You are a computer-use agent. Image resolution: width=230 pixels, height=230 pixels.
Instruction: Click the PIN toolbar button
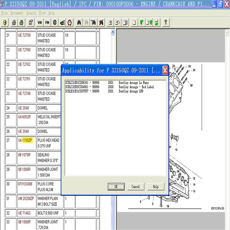pos(47,22)
